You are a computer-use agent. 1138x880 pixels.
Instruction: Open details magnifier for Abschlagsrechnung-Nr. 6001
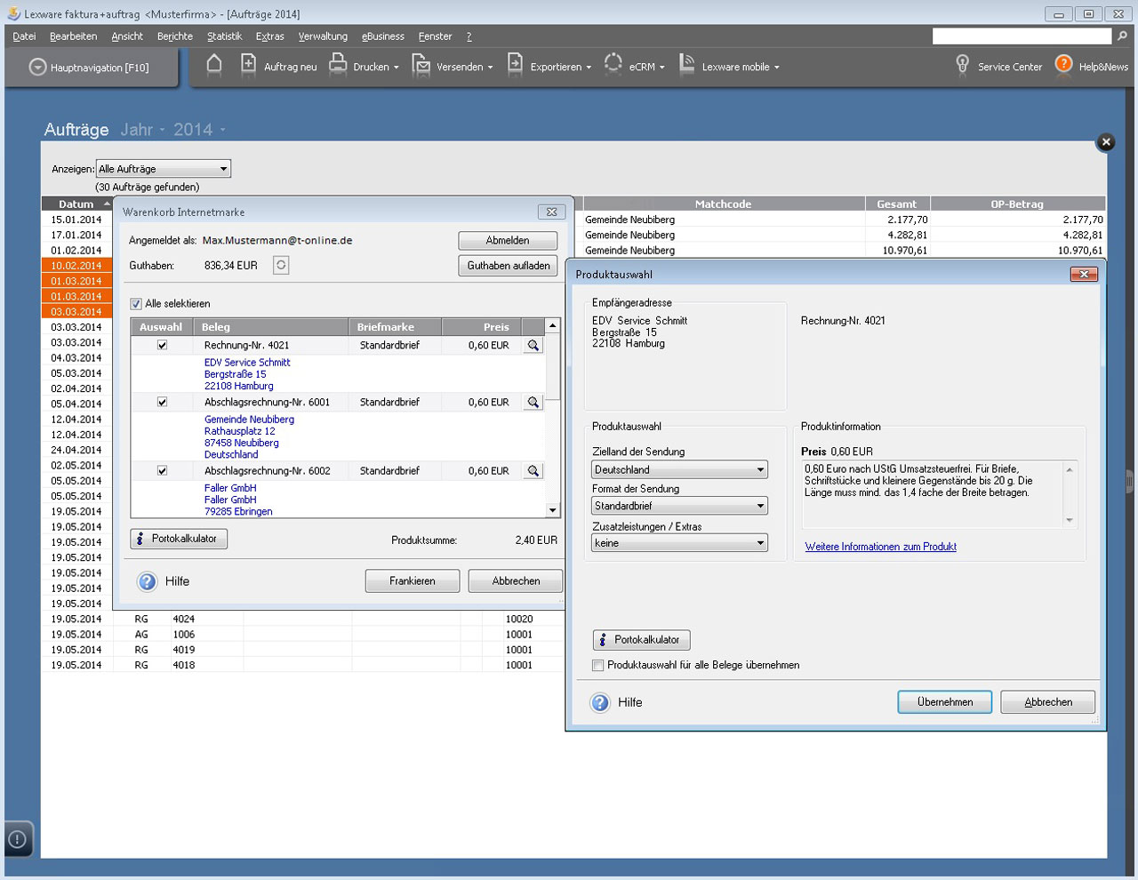(533, 402)
